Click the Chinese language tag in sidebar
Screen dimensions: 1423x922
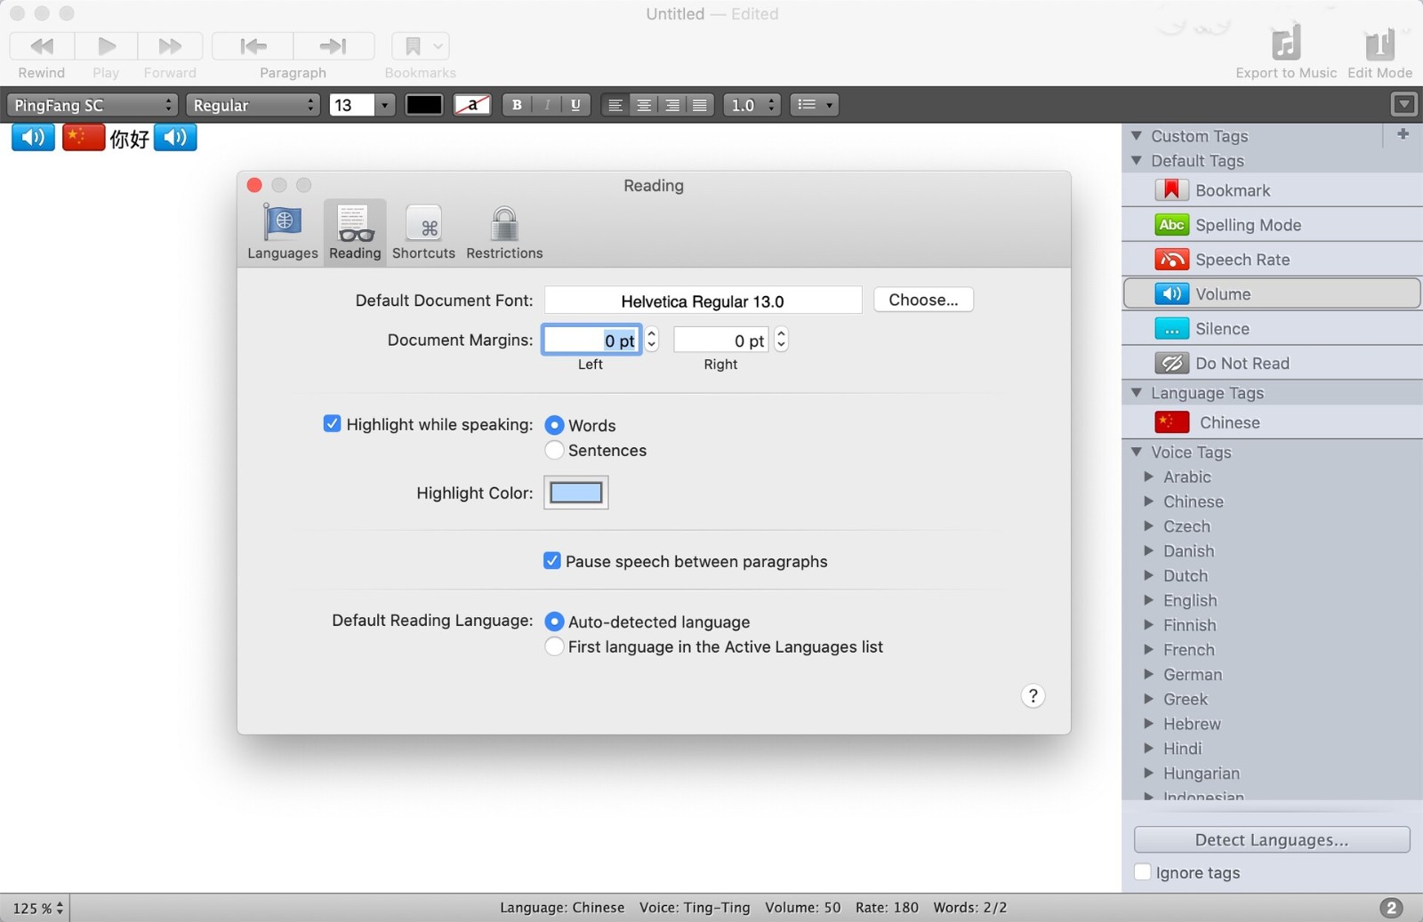pos(1273,422)
